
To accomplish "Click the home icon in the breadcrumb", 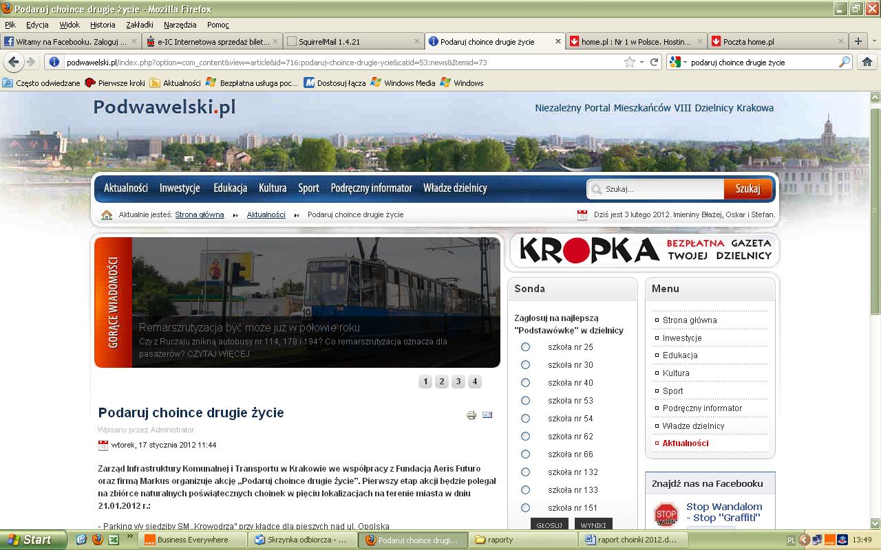I will [107, 214].
